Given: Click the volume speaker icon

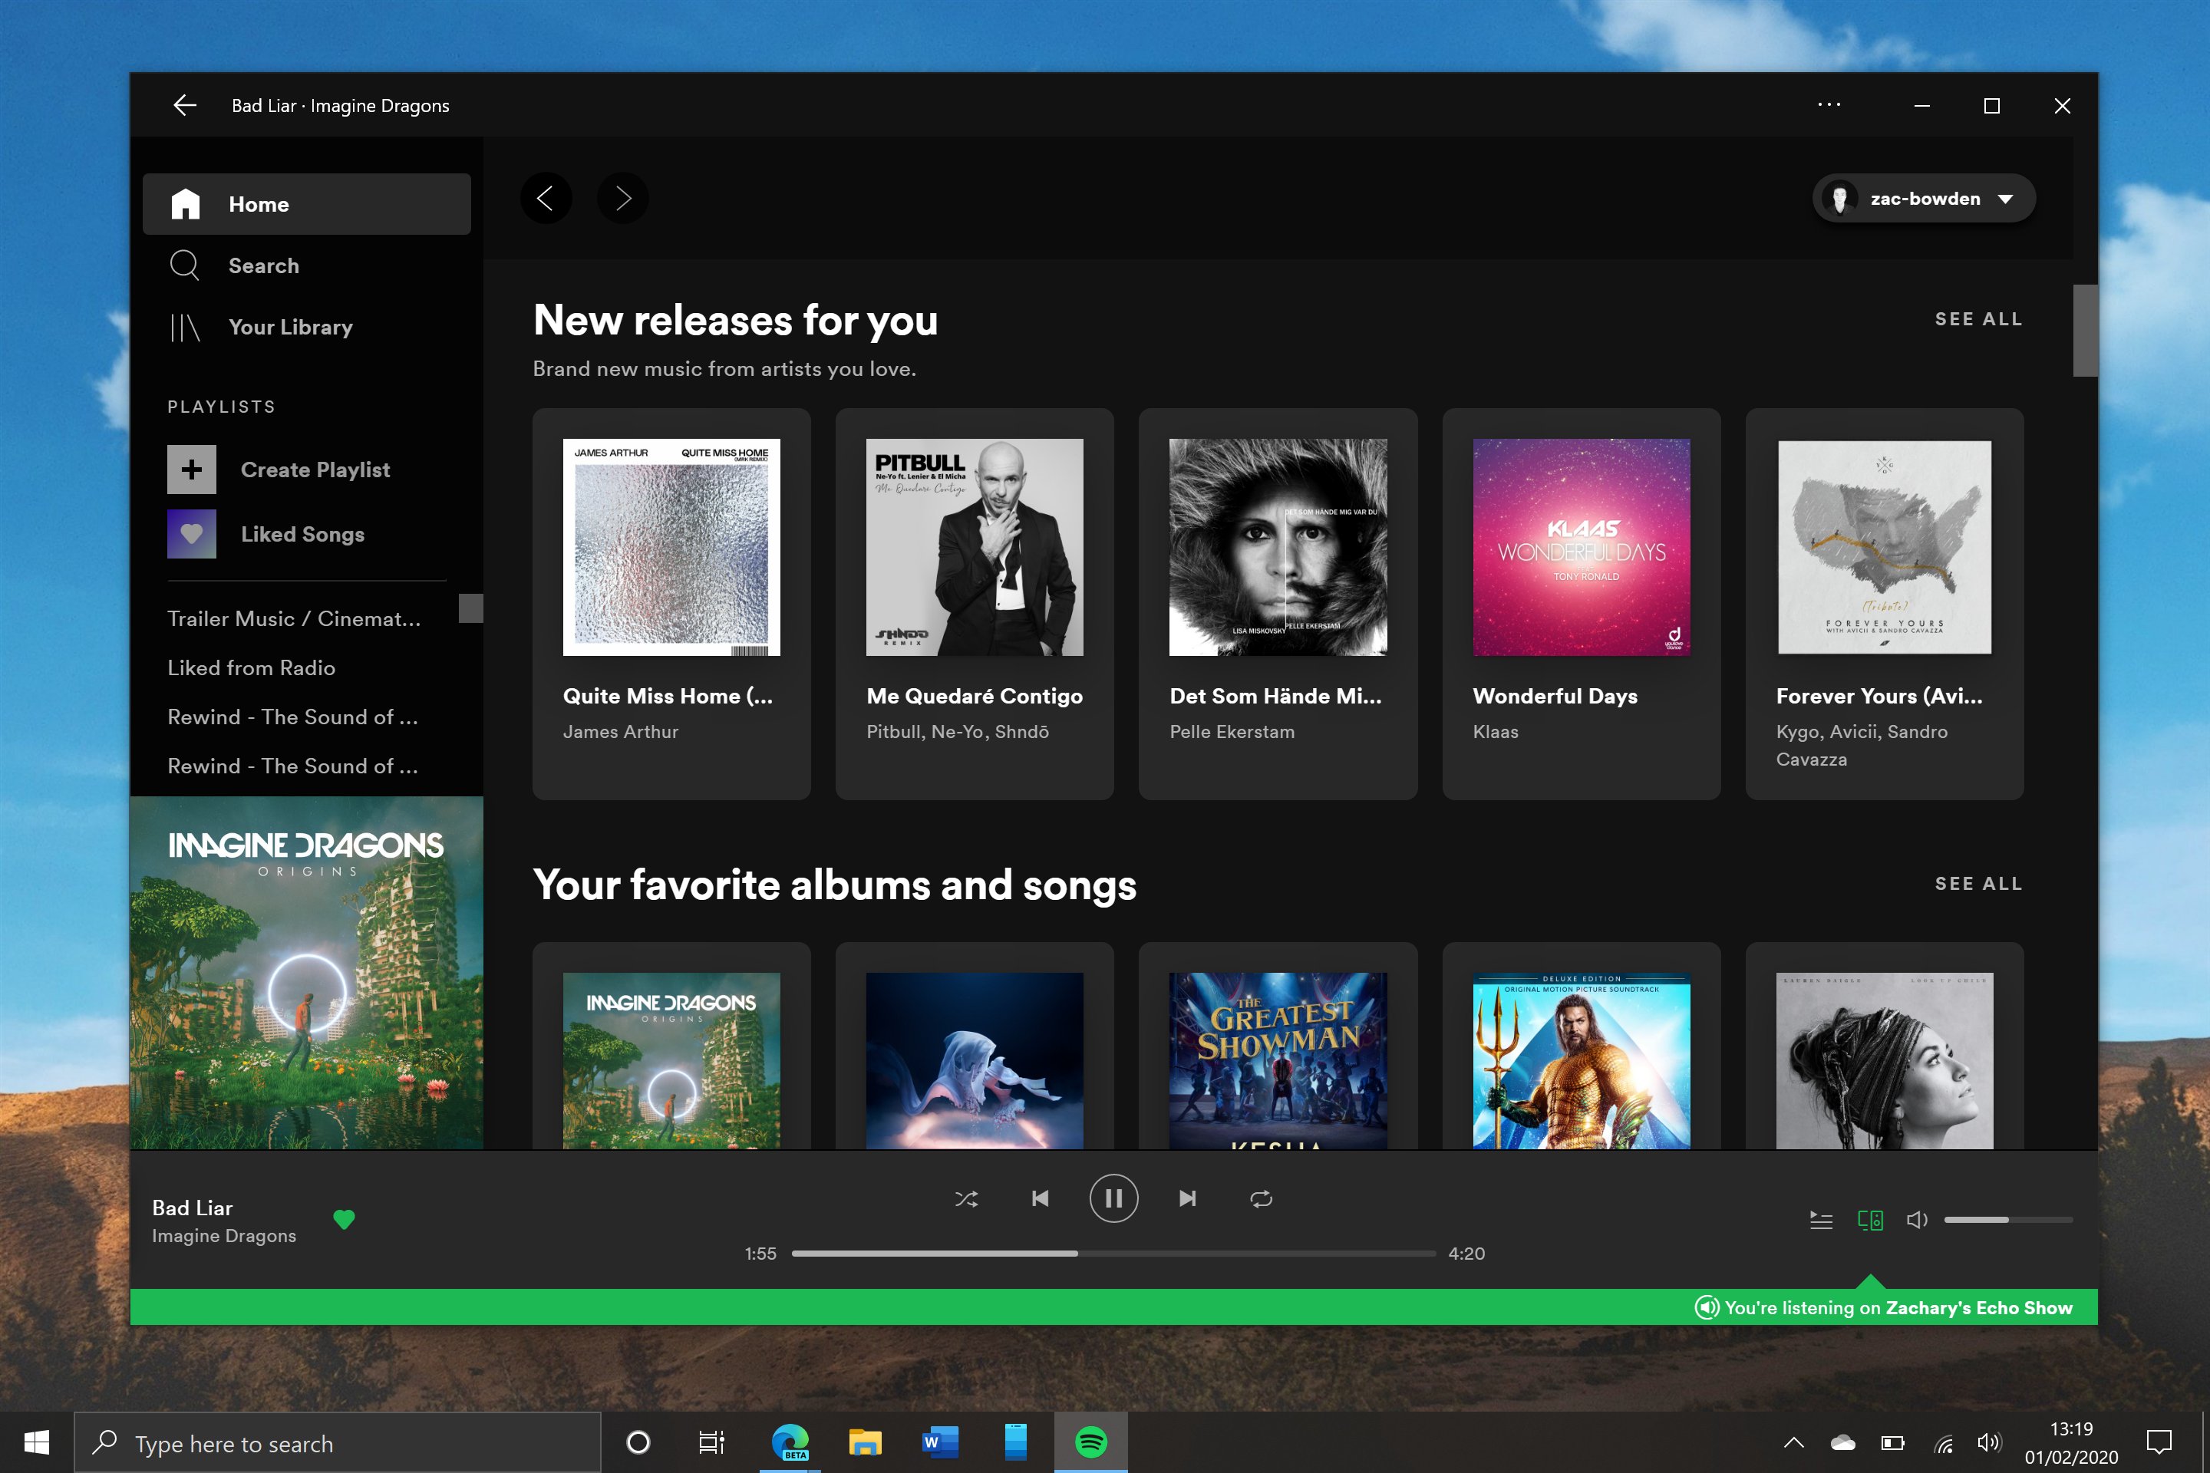Looking at the screenshot, I should pos(1917,1219).
